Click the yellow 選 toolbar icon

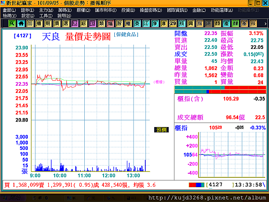(x=65, y=23)
